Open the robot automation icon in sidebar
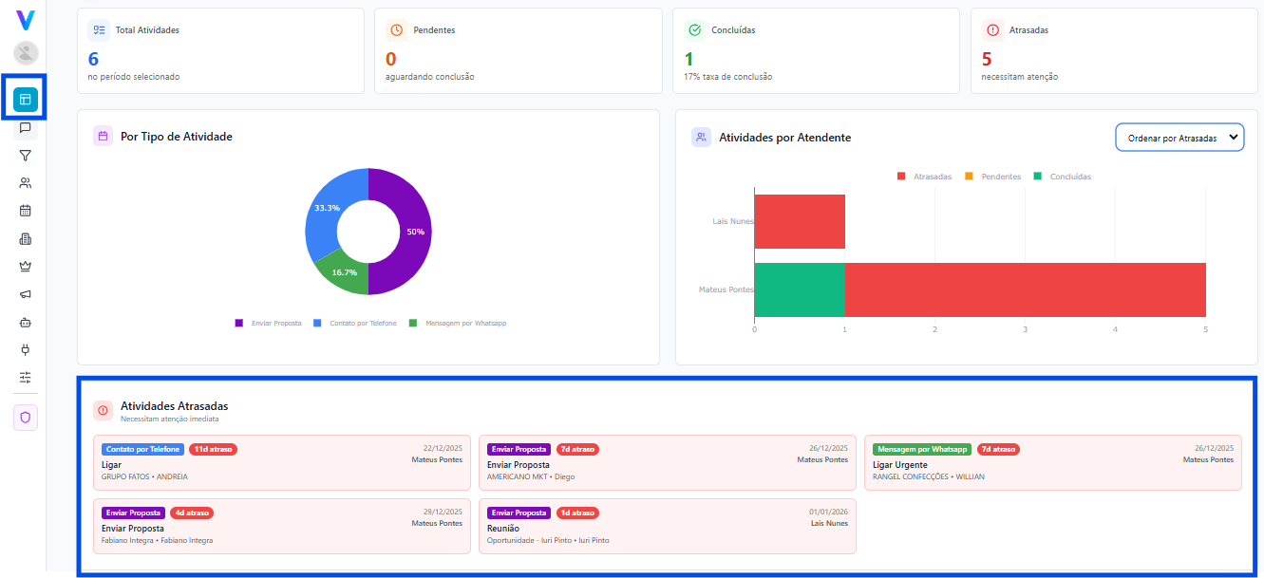Image resolution: width=1264 pixels, height=578 pixels. (x=26, y=323)
